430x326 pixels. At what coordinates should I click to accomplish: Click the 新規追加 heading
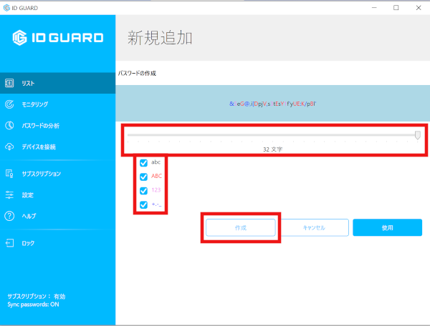[160, 38]
